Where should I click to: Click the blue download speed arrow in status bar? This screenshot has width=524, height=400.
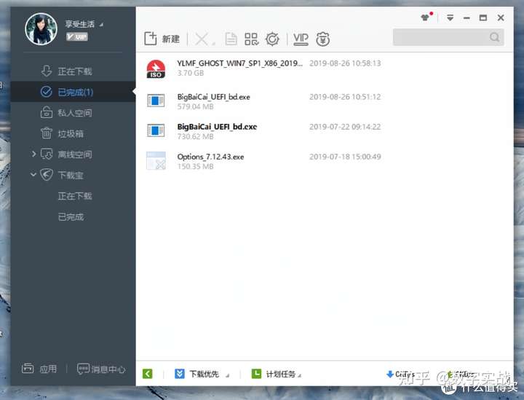(389, 374)
